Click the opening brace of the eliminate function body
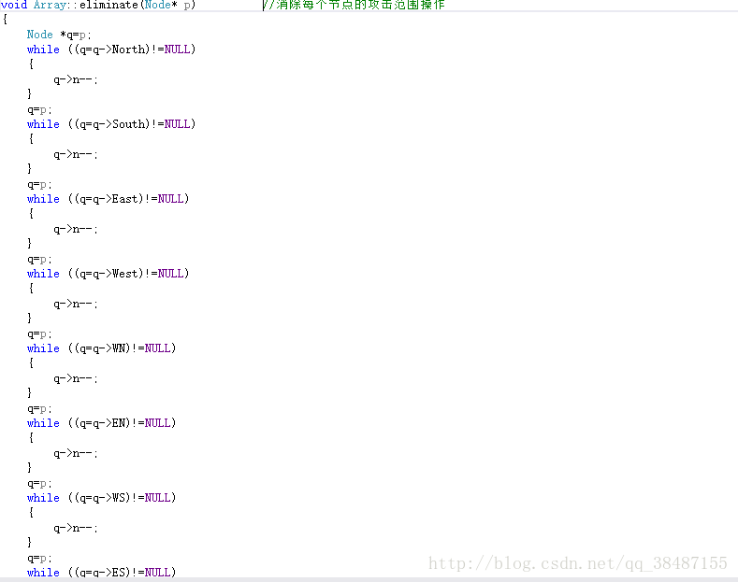The image size is (738, 582). 6,20
